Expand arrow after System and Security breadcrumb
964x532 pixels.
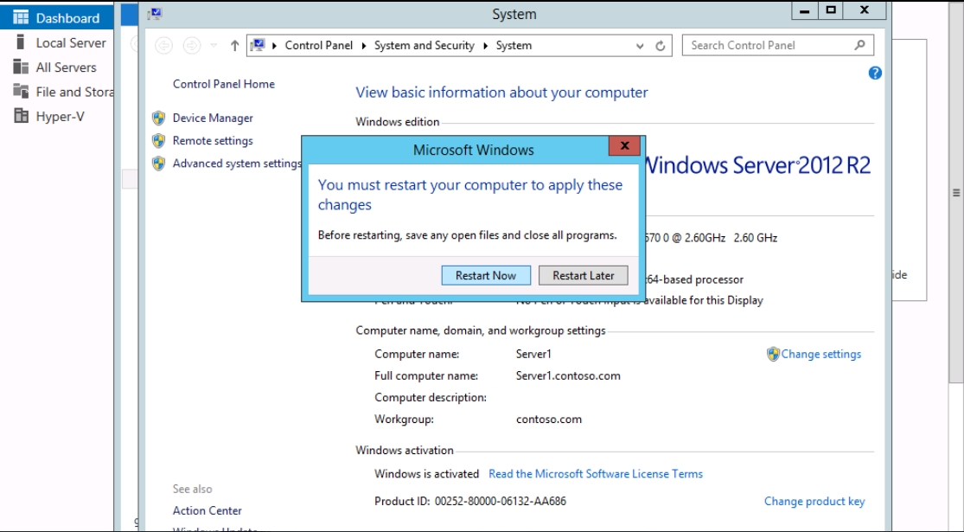pos(485,46)
